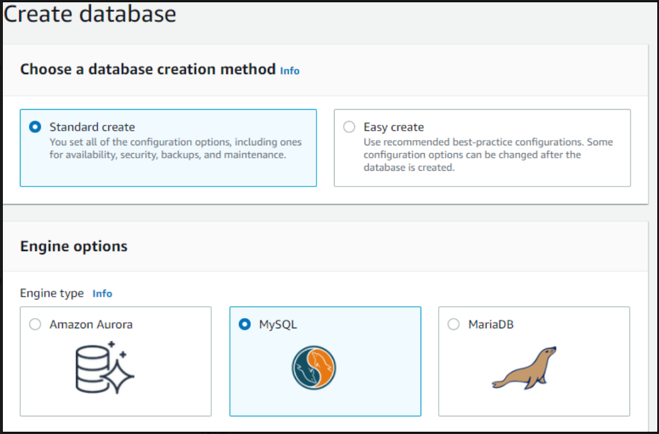The width and height of the screenshot is (659, 434).
Task: Select the Easy create creation method
Action: point(349,127)
